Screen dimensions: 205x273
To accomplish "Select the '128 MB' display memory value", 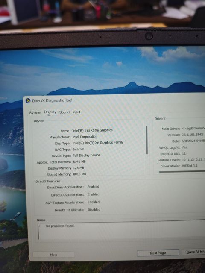I will [x=79, y=168].
